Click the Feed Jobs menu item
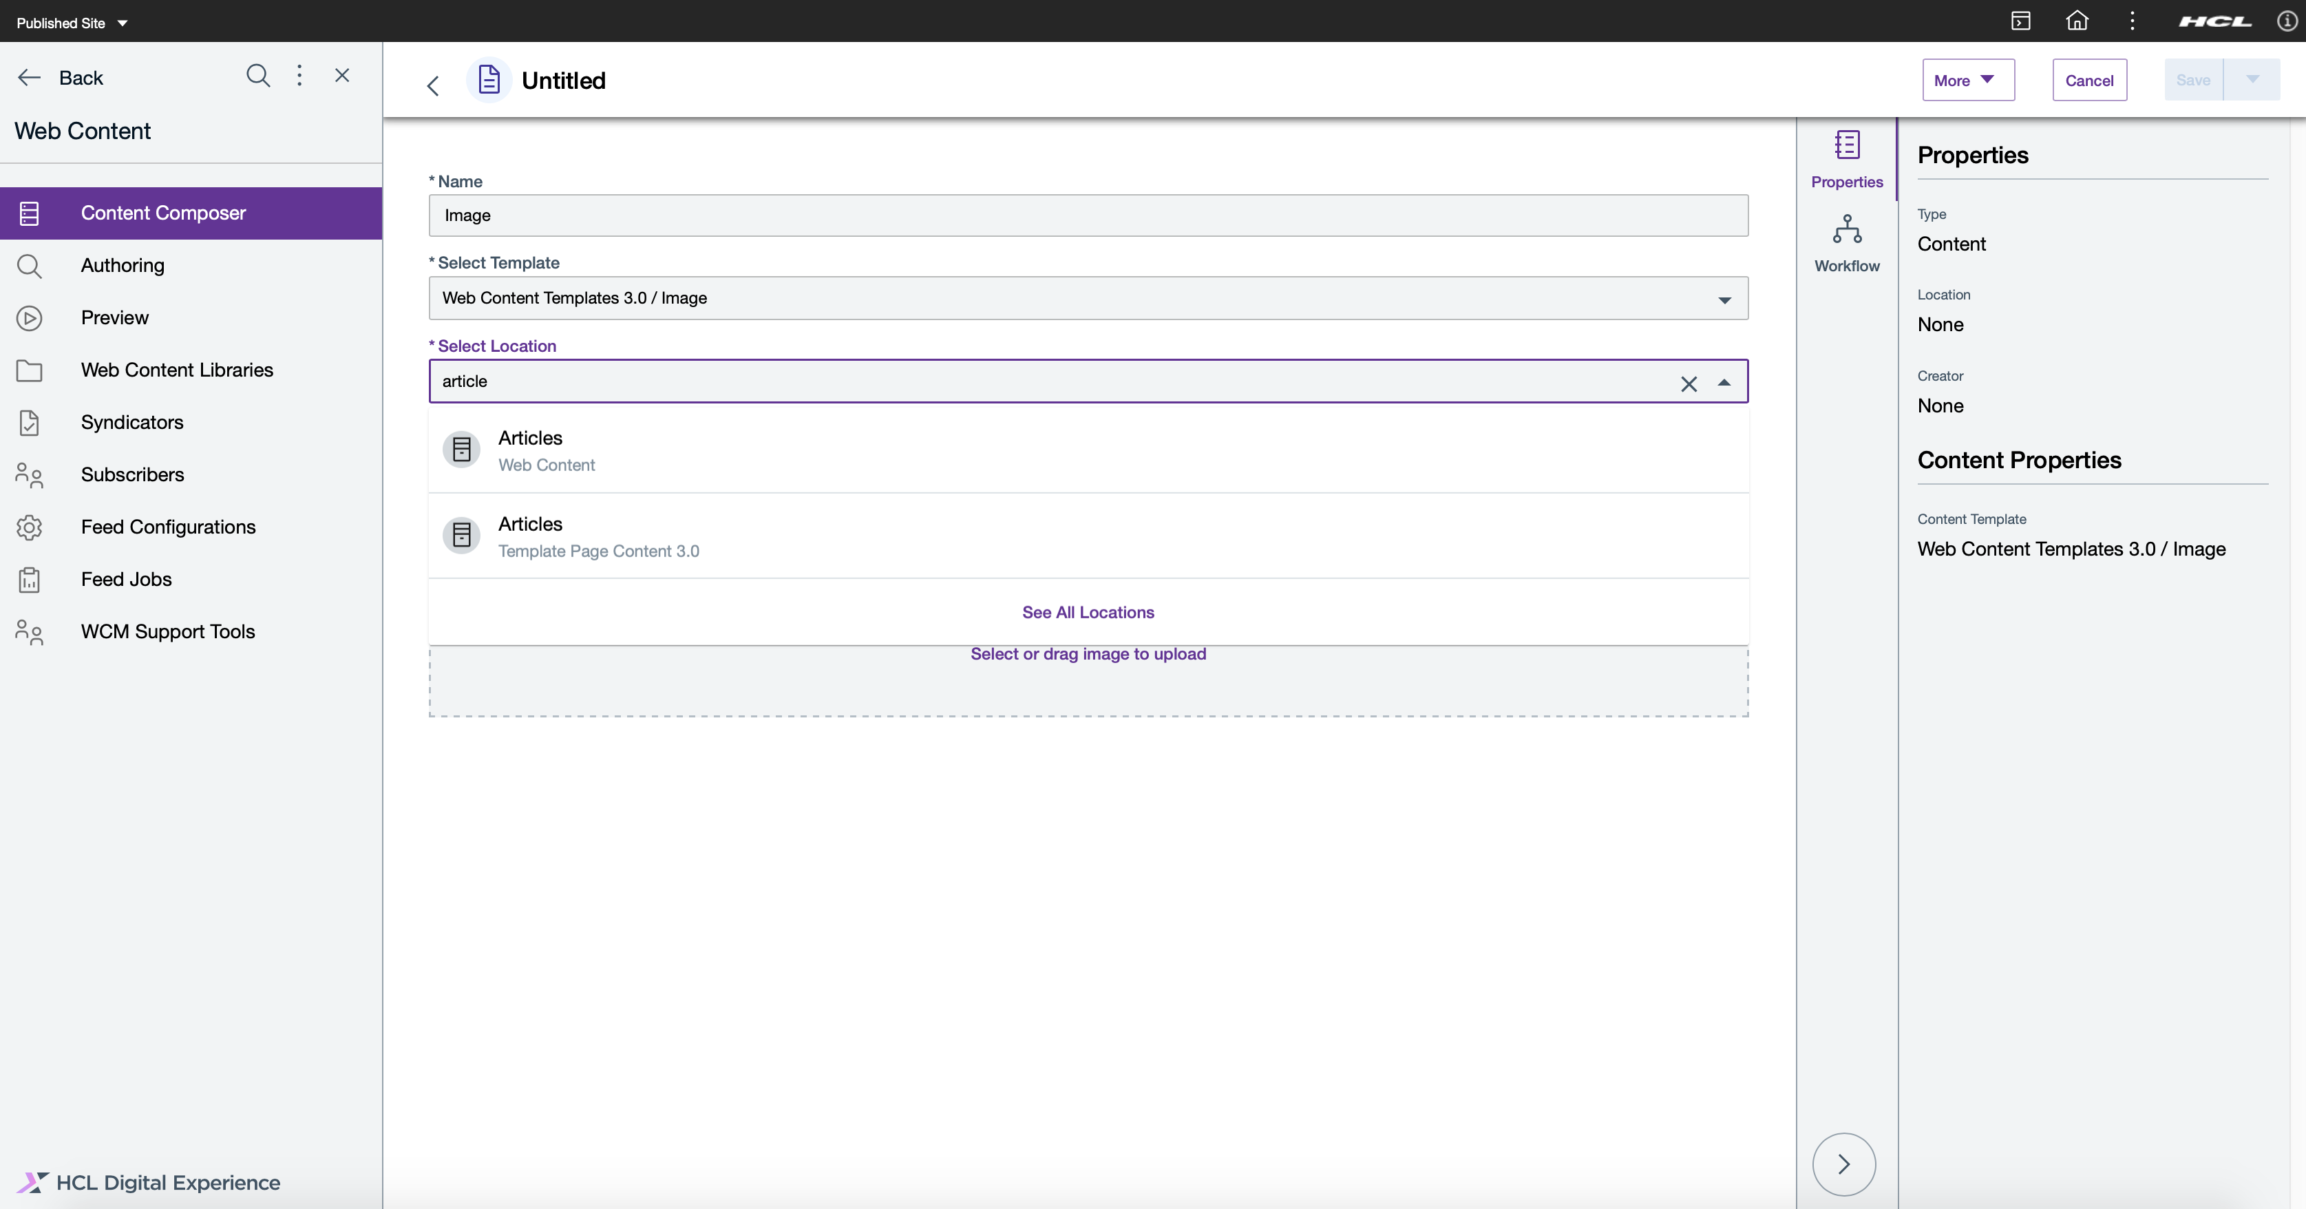The image size is (2306, 1209). [x=191, y=580]
